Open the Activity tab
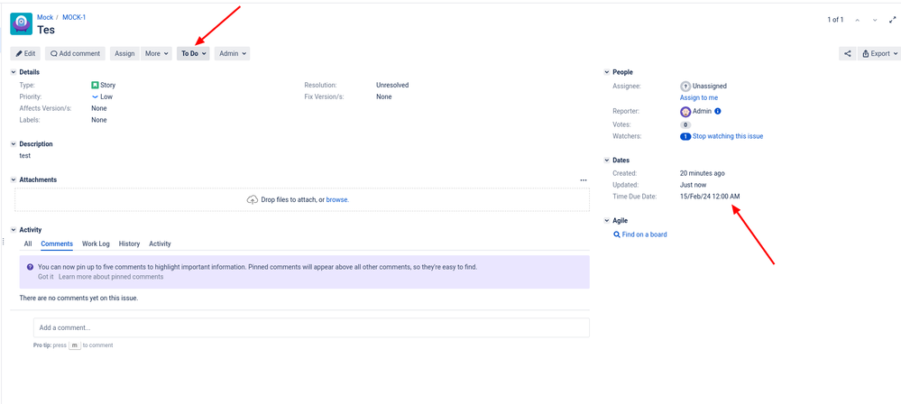901x404 pixels. (160, 243)
